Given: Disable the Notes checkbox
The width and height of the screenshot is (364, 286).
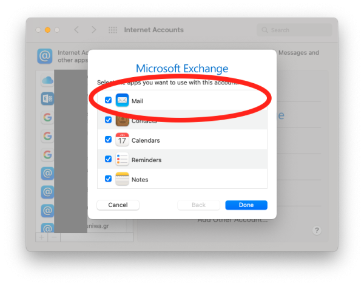Looking at the screenshot, I should click(x=108, y=179).
